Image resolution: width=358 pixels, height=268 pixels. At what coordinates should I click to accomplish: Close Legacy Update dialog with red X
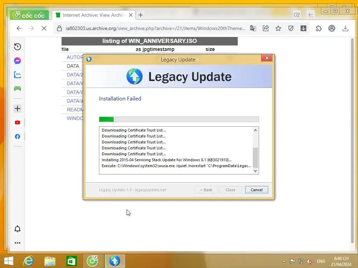(x=267, y=58)
